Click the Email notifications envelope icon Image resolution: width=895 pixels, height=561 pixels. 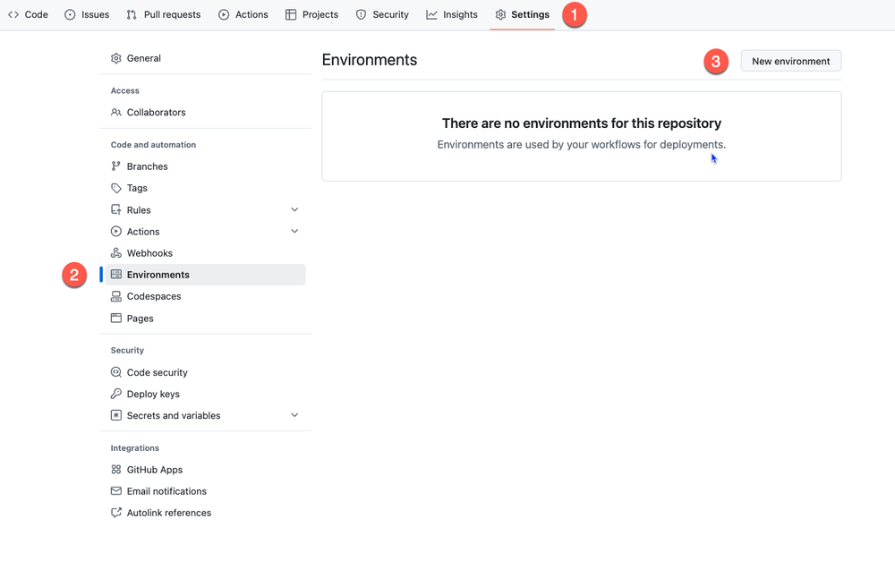click(x=115, y=491)
